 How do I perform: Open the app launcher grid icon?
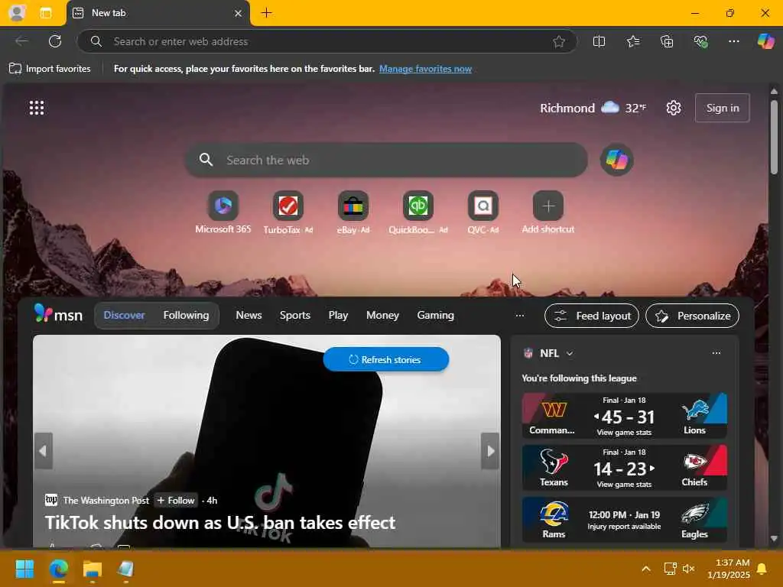pyautogui.click(x=37, y=108)
